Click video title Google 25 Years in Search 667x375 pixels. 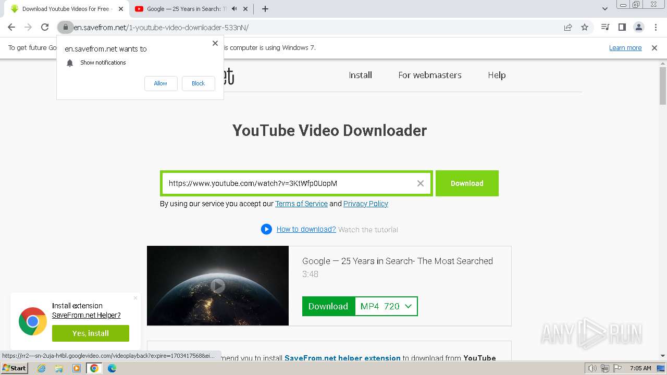398,261
